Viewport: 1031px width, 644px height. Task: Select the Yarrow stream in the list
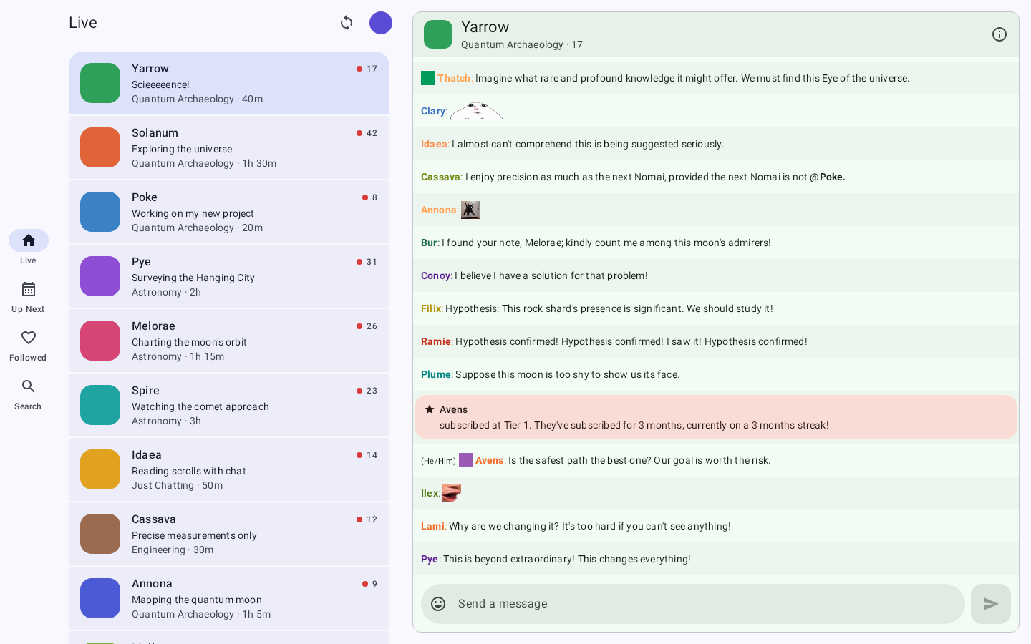point(229,83)
